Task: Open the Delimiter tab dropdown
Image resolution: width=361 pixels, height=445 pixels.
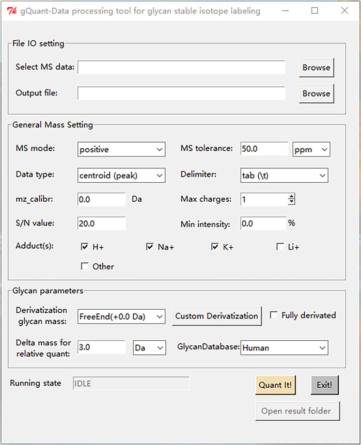Action: (284, 175)
